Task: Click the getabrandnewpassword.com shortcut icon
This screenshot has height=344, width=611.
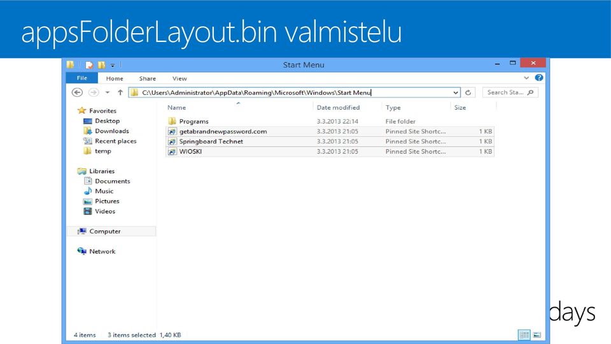Action: click(x=172, y=131)
